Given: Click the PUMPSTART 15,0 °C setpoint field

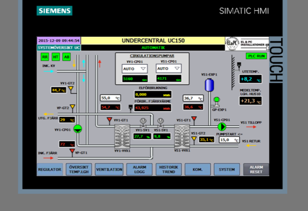Looking at the screenshot, I should tap(229, 140).
